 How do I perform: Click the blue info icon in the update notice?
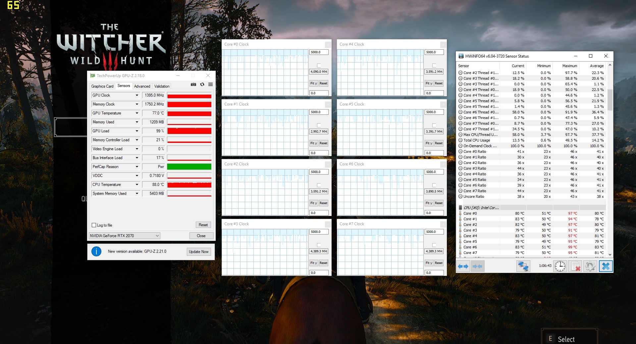96,251
